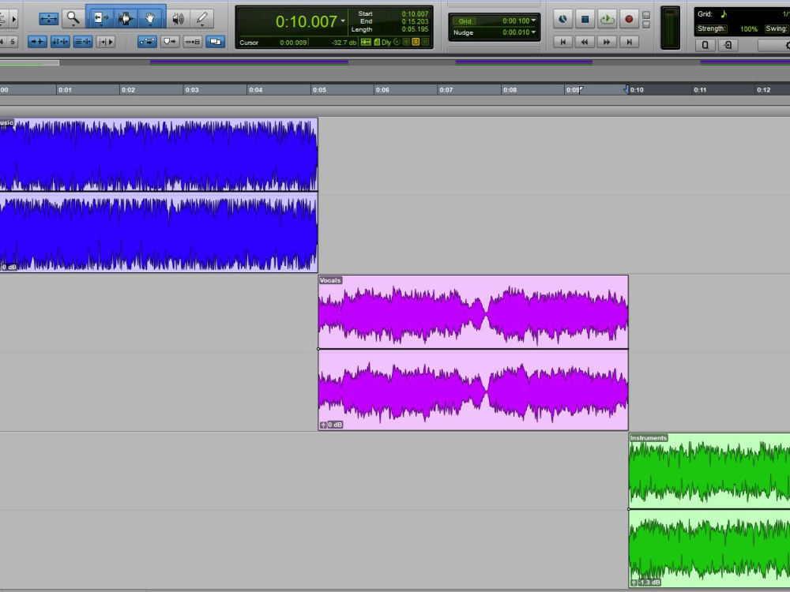Click the Dly delay compensation indicator
This screenshot has width=790, height=592.
386,43
